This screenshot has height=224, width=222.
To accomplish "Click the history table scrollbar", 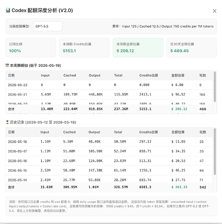I will tap(215, 151).
